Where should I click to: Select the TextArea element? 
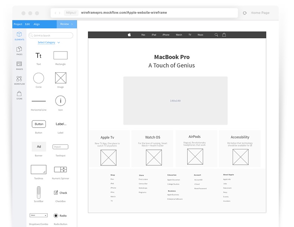click(39, 170)
